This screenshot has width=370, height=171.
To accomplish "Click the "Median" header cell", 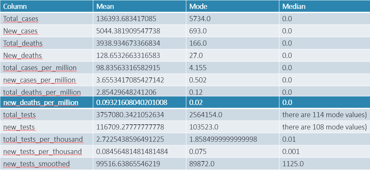I will (324, 6).
